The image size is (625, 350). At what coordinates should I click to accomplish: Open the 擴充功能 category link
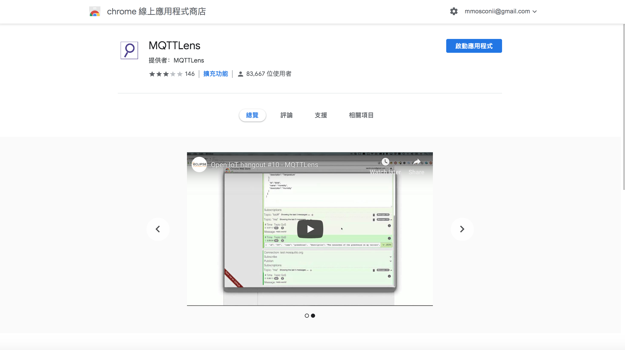click(x=216, y=74)
